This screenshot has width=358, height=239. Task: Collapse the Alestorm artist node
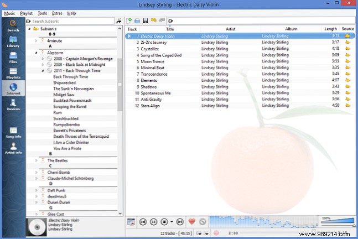pyautogui.click(x=36, y=53)
